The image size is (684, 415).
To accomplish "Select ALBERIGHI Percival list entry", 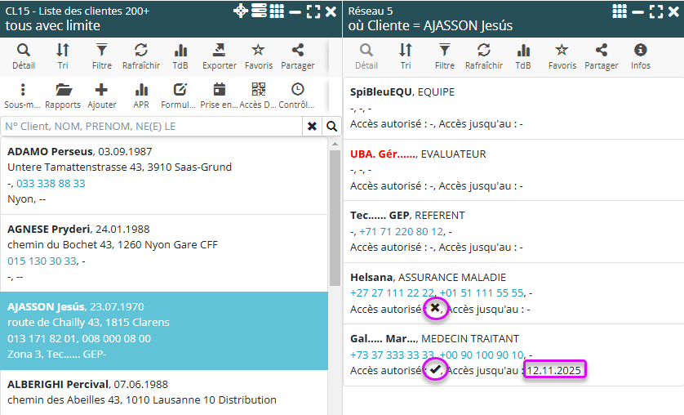I will 58,384.
